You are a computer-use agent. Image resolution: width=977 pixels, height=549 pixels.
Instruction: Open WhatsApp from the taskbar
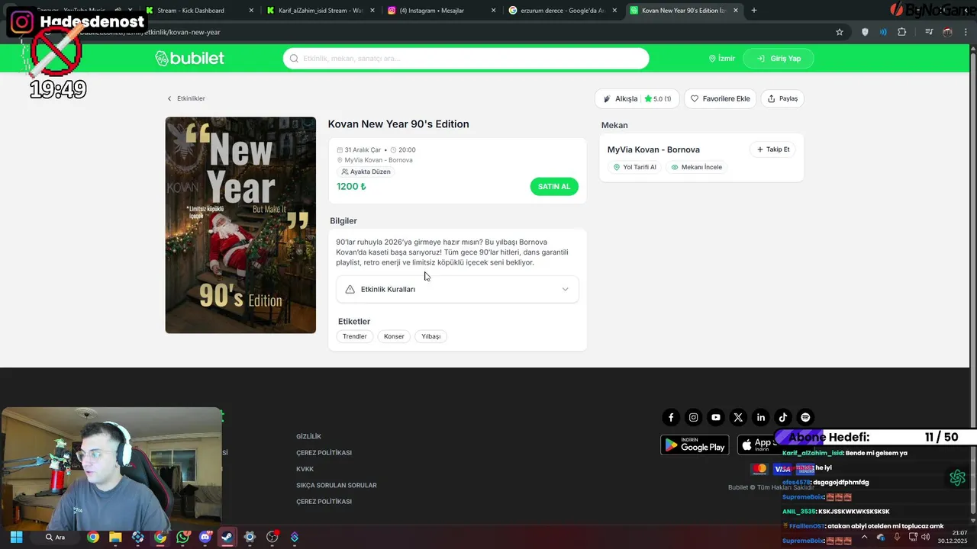pyautogui.click(x=182, y=537)
